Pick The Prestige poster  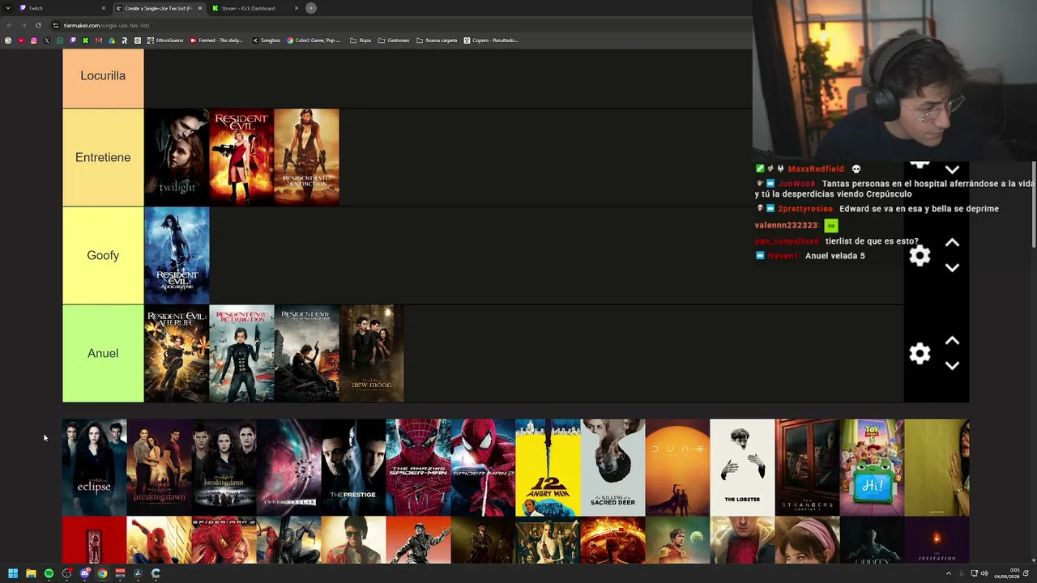pyautogui.click(x=353, y=467)
